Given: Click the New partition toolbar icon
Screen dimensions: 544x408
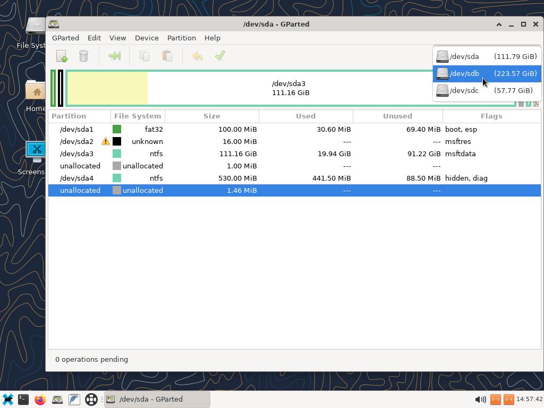Looking at the screenshot, I should click(x=62, y=56).
